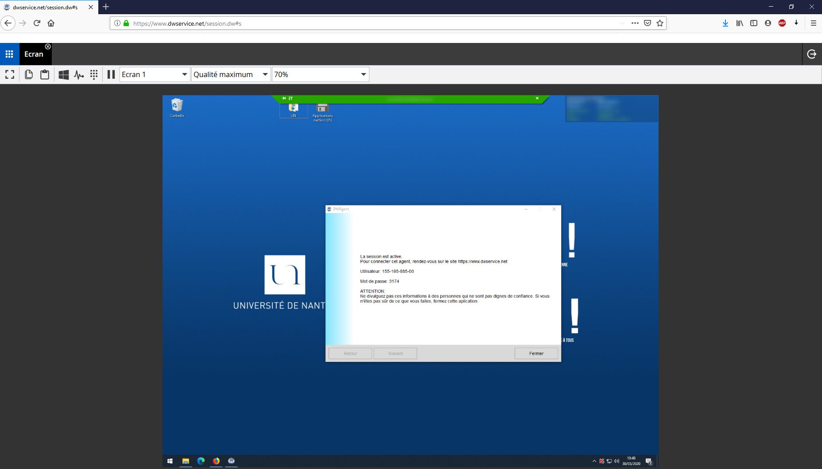
Task: Click Firefox icon in remote taskbar
Action: (x=216, y=461)
